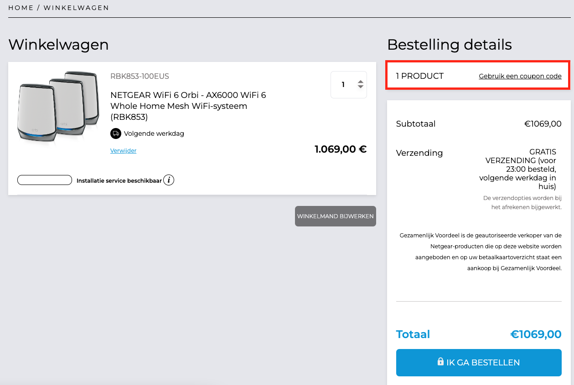Click the subtotal amount €1069,00
This screenshot has width=574, height=385.
[x=543, y=123]
